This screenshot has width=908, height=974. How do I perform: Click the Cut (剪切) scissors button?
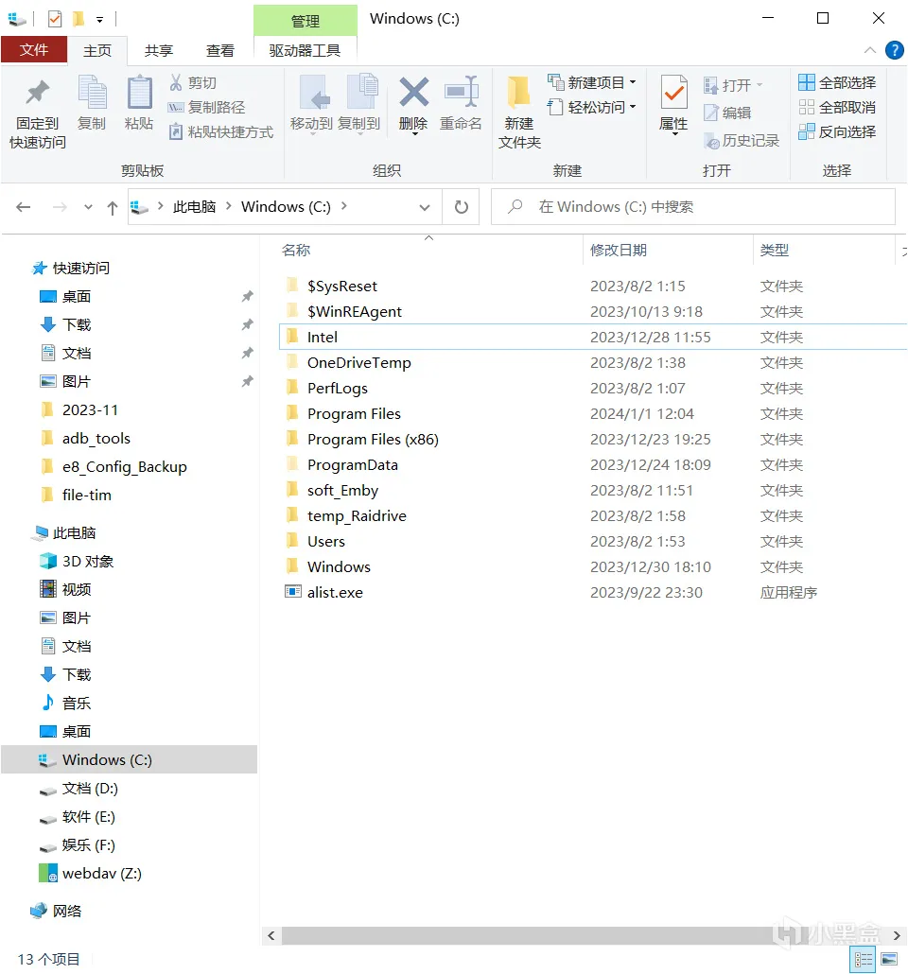pyautogui.click(x=193, y=82)
